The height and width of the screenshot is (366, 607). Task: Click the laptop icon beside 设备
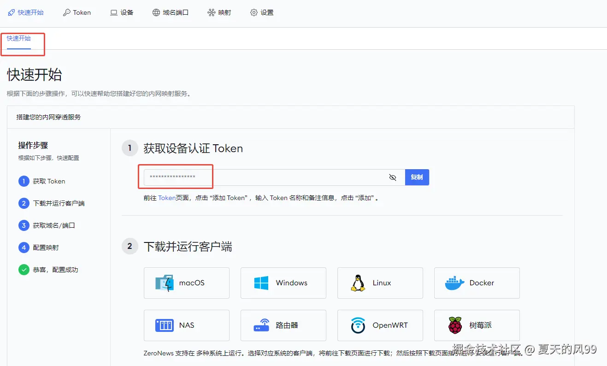tap(113, 12)
